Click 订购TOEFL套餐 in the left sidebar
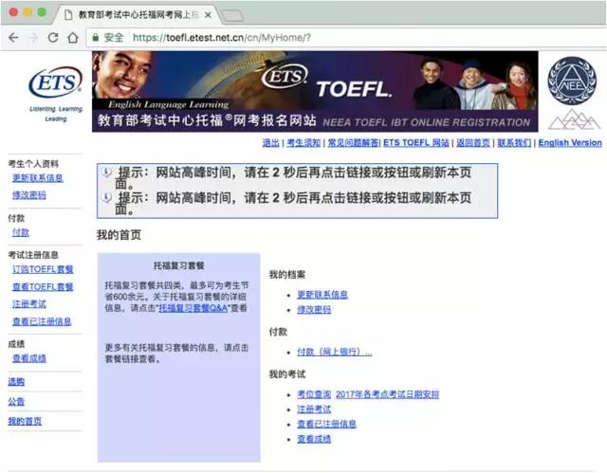607x473 pixels. tap(43, 270)
